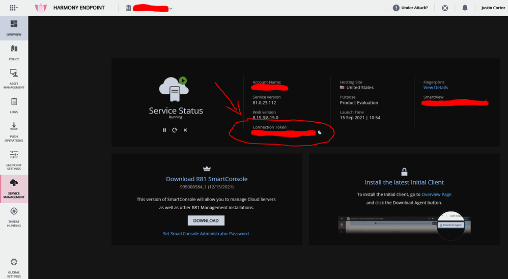Viewport: 508px width, 279px height.
Task: Click the SmartConsole build 995000584_1 text
Action: (207, 187)
